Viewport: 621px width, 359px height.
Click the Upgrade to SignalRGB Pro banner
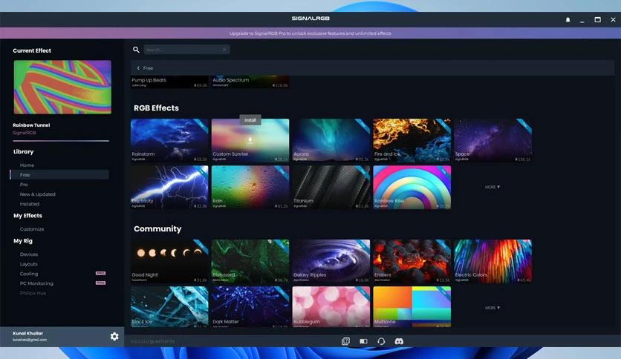point(310,33)
